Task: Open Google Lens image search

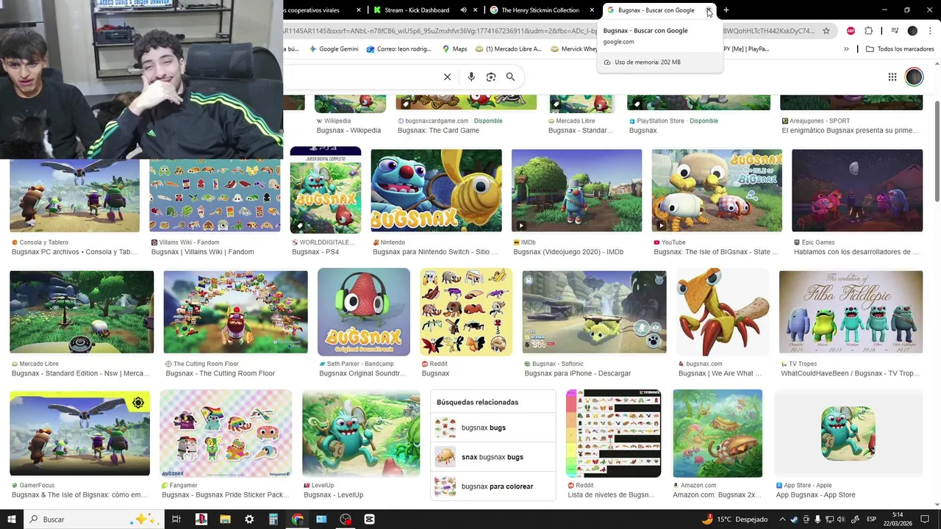Action: pyautogui.click(x=491, y=77)
